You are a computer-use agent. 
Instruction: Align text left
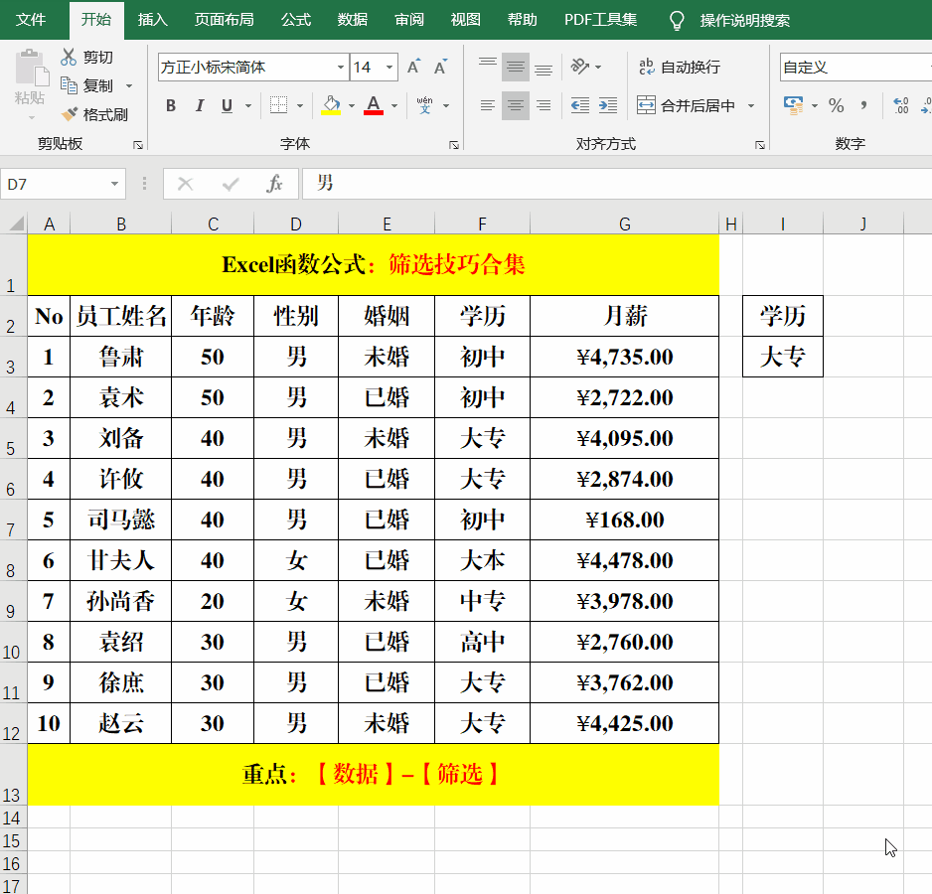[x=488, y=106]
